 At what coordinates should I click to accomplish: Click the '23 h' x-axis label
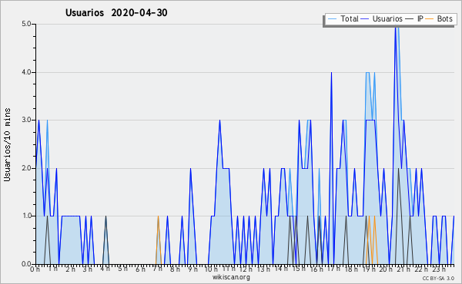point(439,269)
